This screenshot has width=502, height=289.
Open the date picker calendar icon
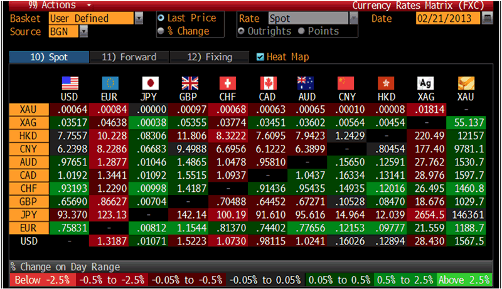point(488,19)
